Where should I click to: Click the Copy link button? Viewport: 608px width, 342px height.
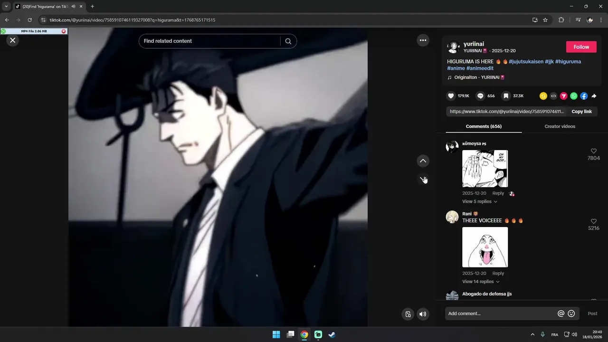point(581,112)
